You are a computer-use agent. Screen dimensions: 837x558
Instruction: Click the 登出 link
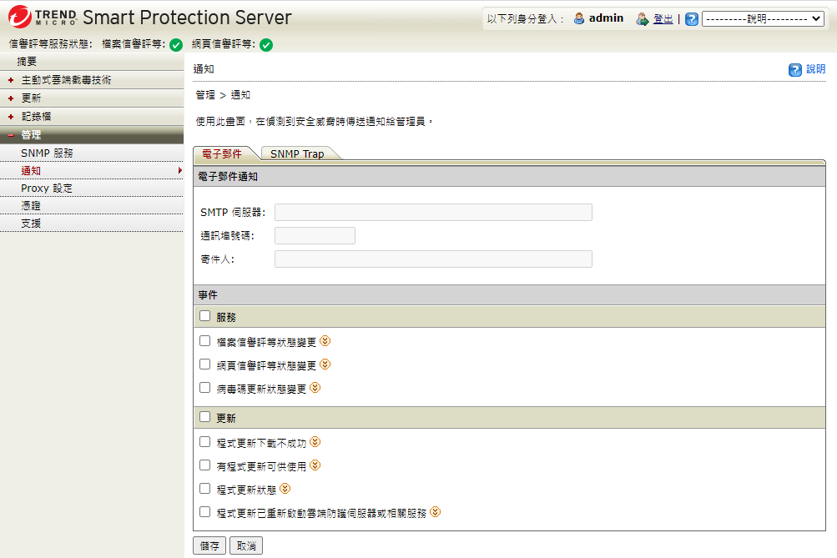[x=663, y=19]
